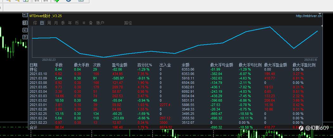
Task: Click the 出入金 column header
Action: click(x=165, y=65)
